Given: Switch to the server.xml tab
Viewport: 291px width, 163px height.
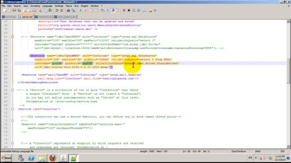Looking at the screenshot, I should pyautogui.click(x=25, y=17).
